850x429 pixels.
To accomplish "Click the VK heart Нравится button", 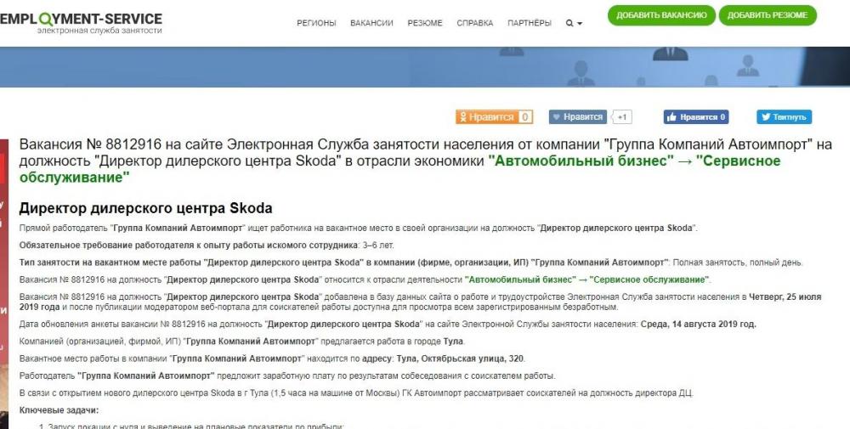I will (x=577, y=117).
